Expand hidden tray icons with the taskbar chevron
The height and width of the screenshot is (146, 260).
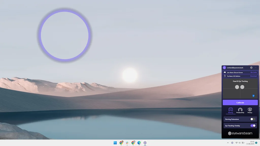pos(228,143)
